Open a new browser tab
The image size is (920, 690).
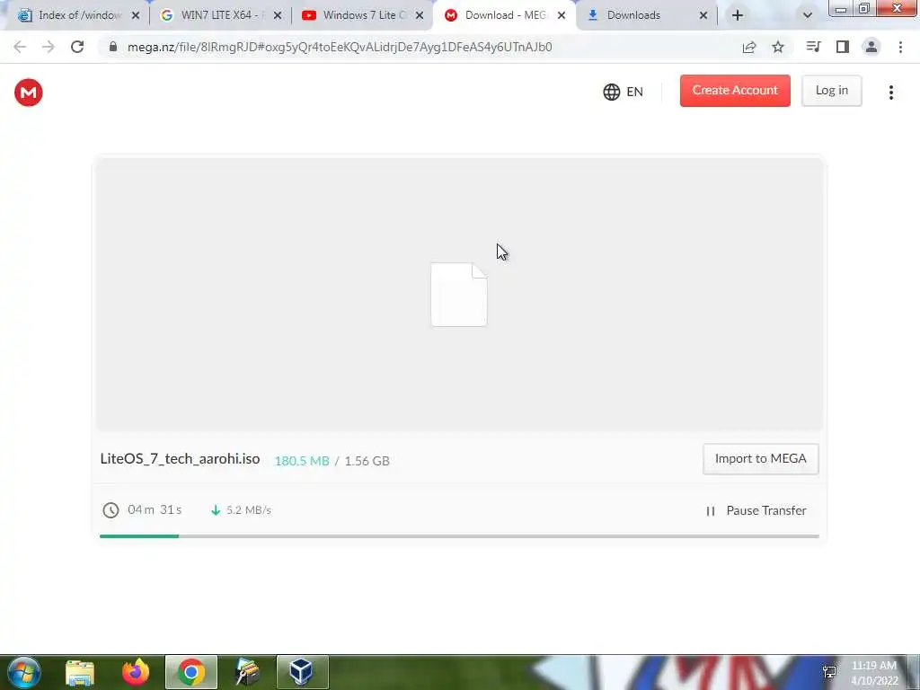[x=738, y=16]
